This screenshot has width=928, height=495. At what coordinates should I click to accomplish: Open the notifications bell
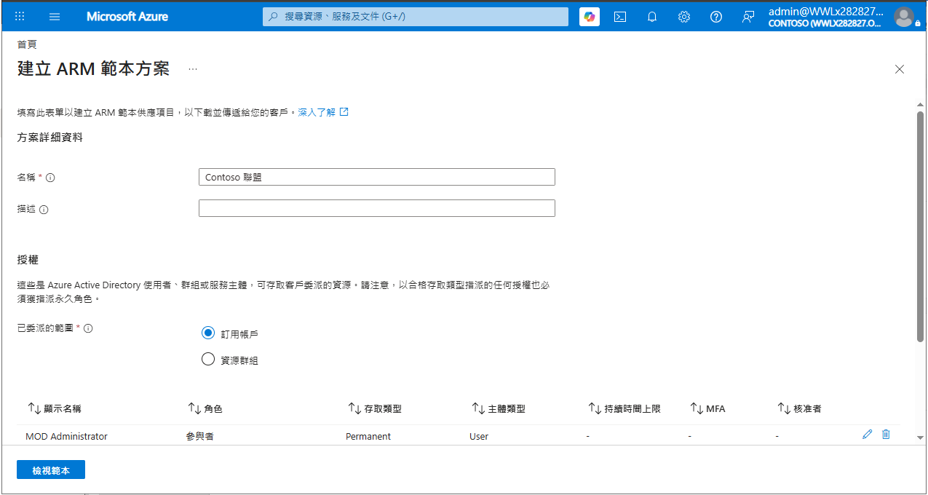(652, 17)
